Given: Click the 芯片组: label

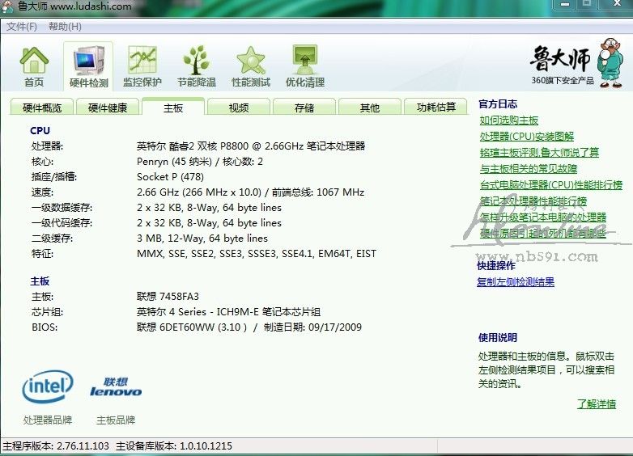Looking at the screenshot, I should tap(47, 312).
